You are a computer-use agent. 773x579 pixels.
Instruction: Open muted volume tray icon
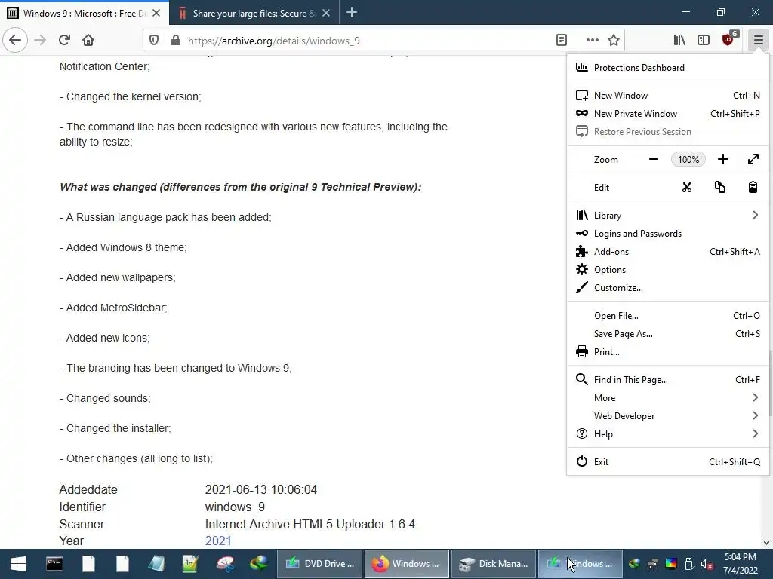tap(707, 564)
